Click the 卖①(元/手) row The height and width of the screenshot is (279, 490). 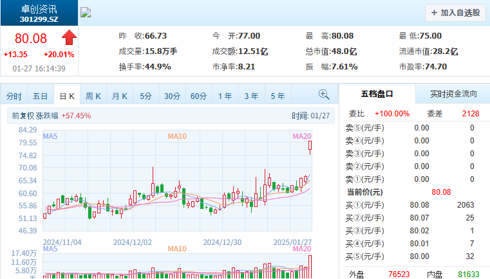(415, 179)
